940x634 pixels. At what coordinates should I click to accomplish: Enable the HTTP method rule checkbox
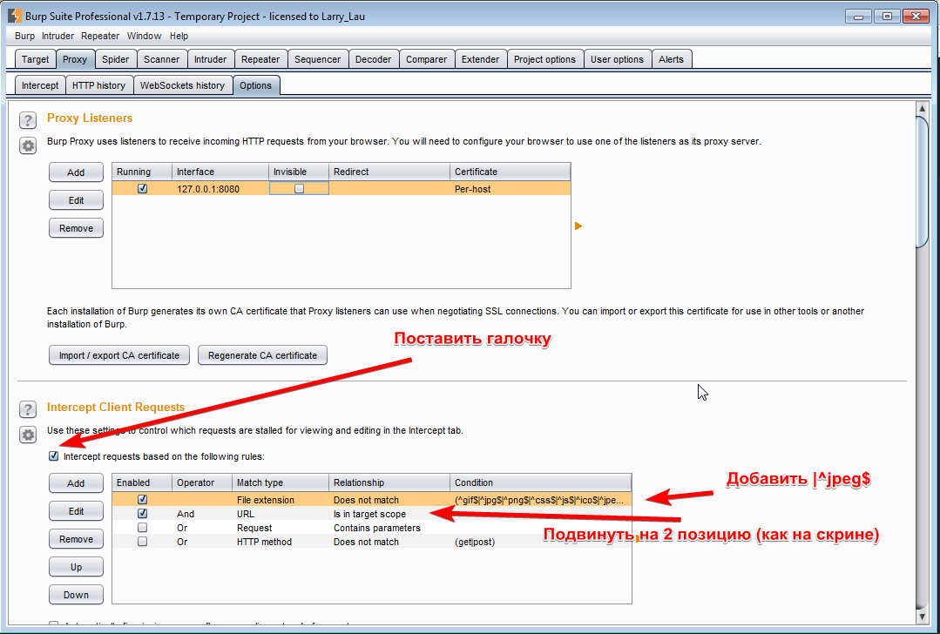click(143, 542)
